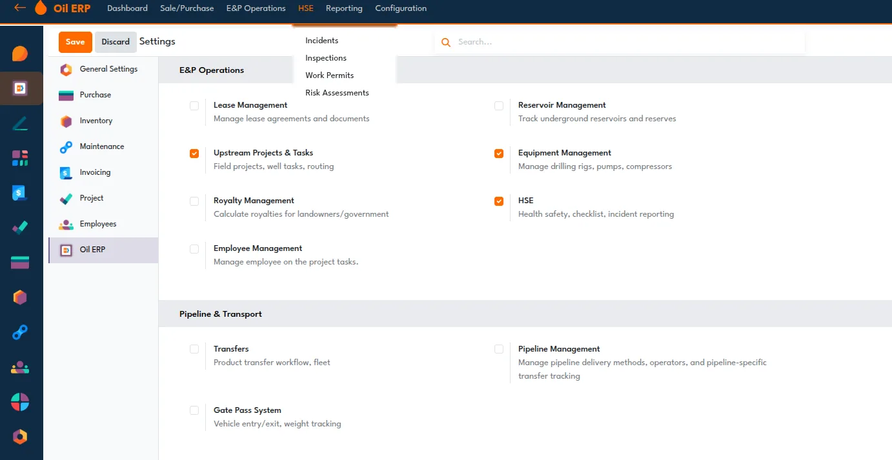Screen dimensions: 892x460
Task: Click text 'Product transfer workflow, fleet'
Action: coord(272,363)
